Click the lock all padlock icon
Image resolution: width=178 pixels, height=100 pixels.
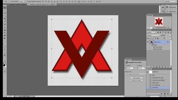[x=158, y=38]
